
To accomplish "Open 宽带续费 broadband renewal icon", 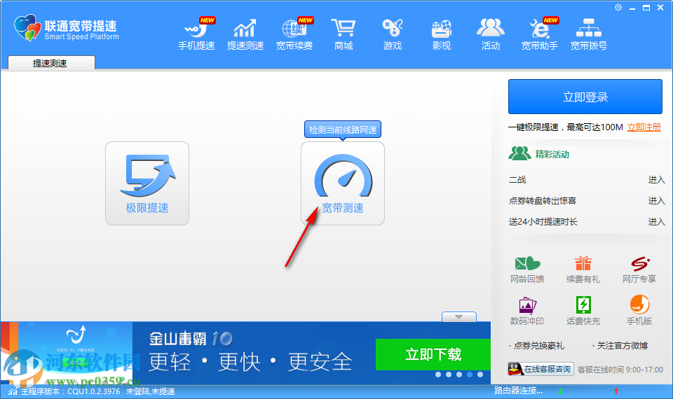I will (294, 34).
